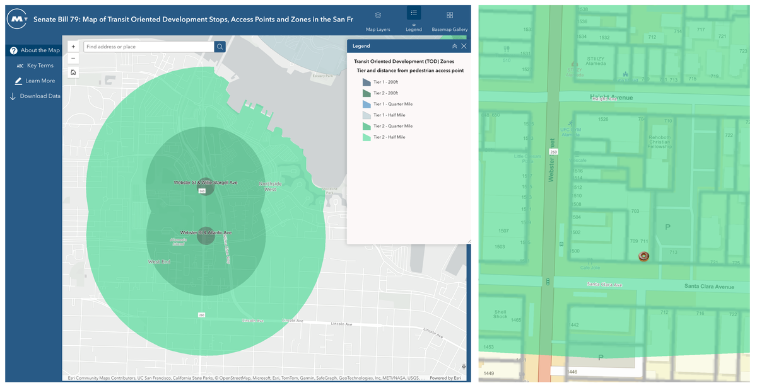Click the MTC logo in the header

tap(17, 20)
